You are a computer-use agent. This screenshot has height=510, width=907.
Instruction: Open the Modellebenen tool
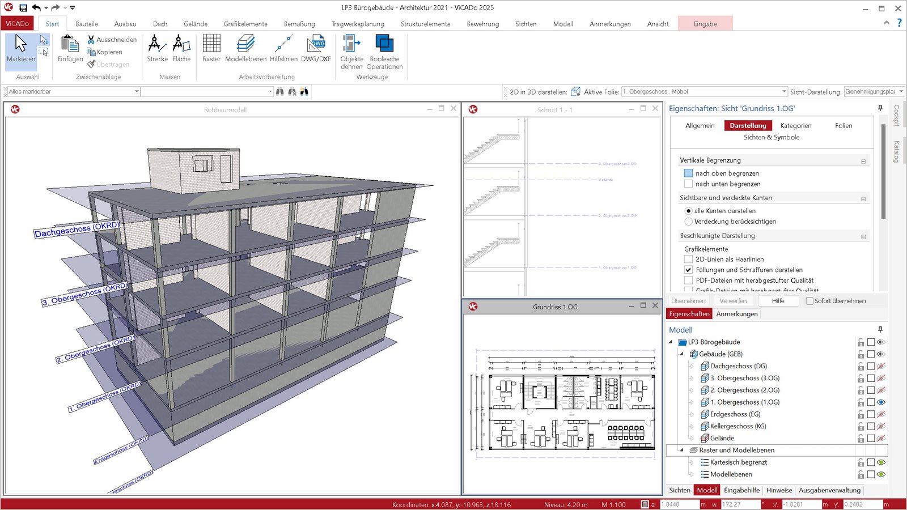point(245,48)
